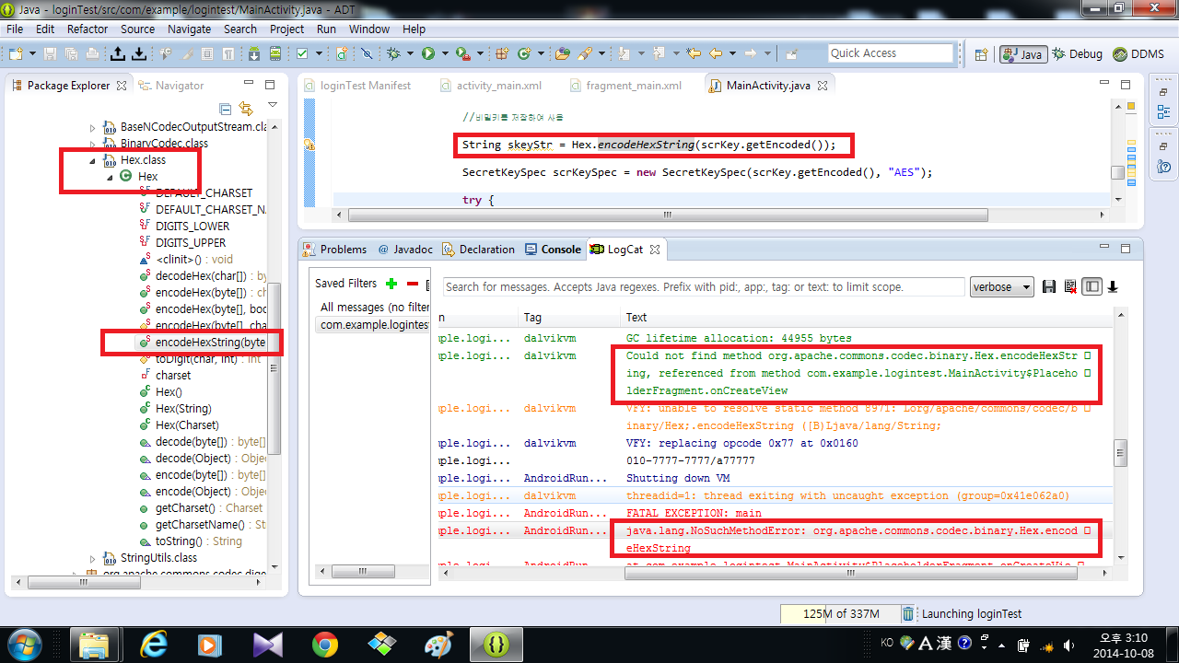This screenshot has width=1179, height=663.
Task: Click the LogCat message search field
Action: click(x=704, y=287)
